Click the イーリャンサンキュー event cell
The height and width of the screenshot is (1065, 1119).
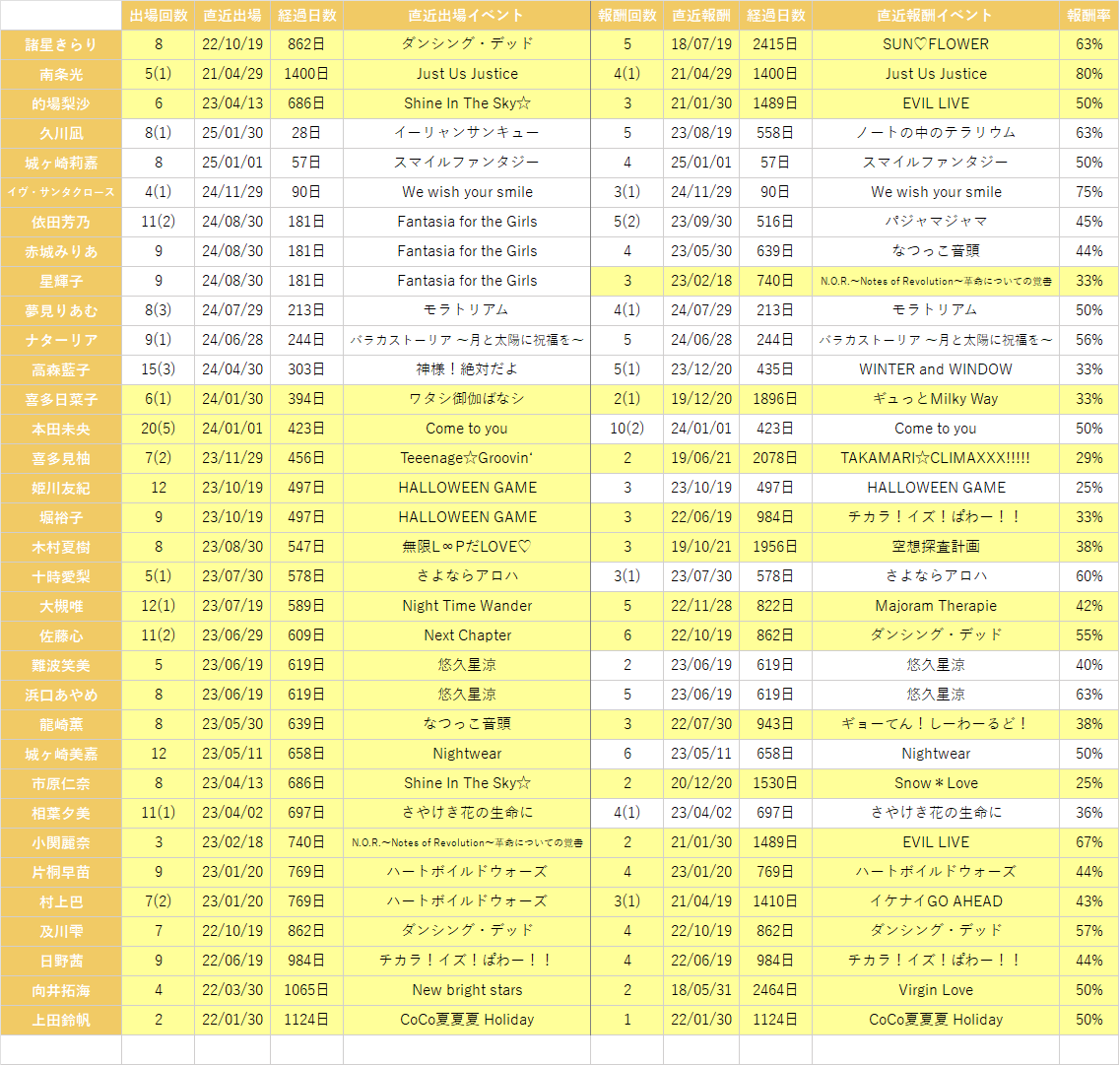(x=467, y=133)
